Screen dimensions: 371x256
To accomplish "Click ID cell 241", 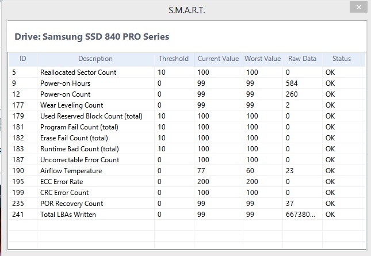I will [x=18, y=215].
